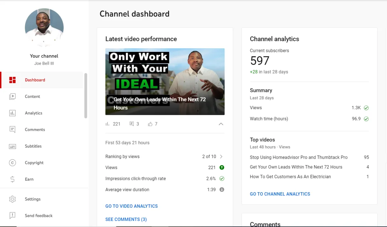Viewport: 387px width, 227px height.
Task: Click the comment count icon next to 3
Action: pyautogui.click(x=132, y=124)
